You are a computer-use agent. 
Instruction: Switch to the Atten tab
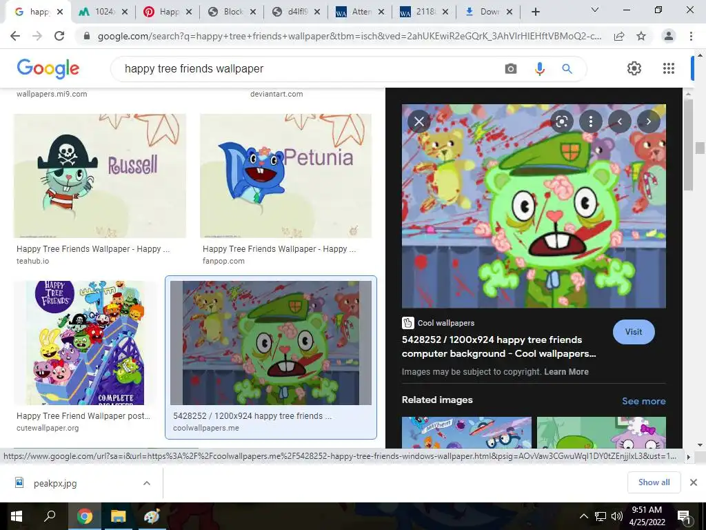pos(355,12)
